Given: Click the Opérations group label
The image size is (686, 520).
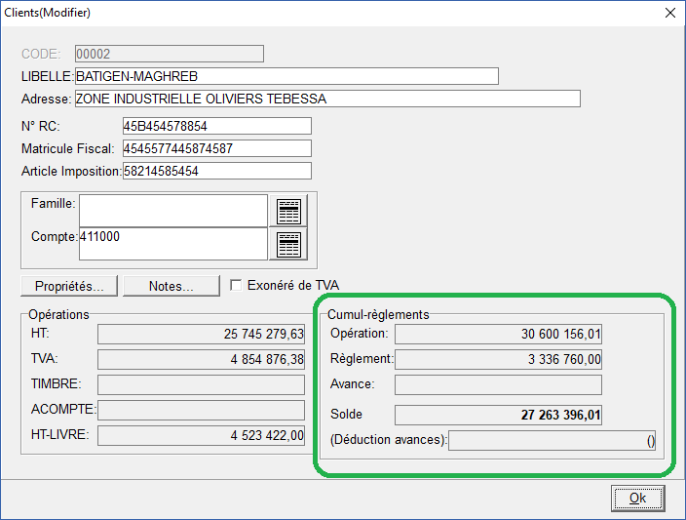Looking at the screenshot, I should [58, 314].
